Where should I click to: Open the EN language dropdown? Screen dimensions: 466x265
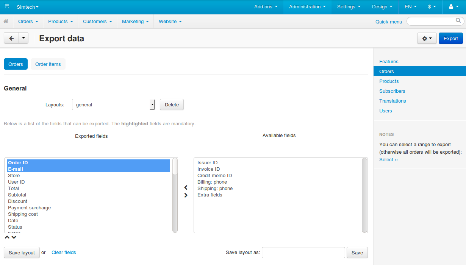411,7
